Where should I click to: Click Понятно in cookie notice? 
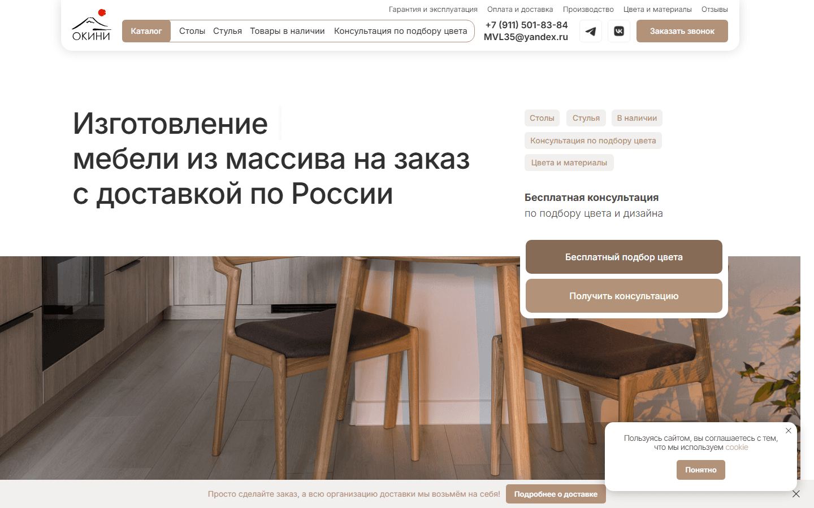pos(701,470)
